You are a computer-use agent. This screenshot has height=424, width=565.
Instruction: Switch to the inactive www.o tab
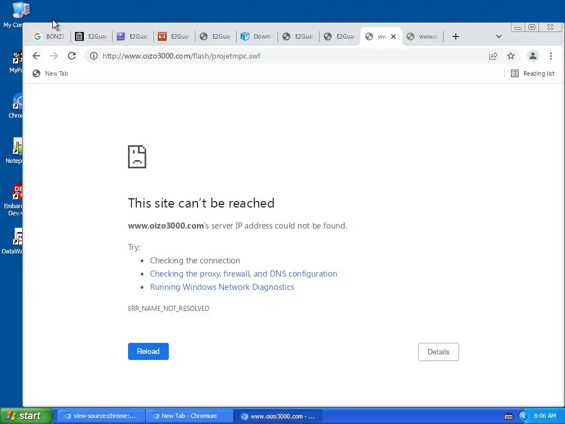pos(422,36)
